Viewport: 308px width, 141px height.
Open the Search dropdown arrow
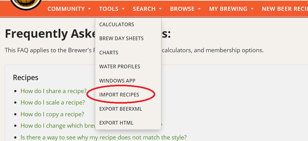coord(160,9)
